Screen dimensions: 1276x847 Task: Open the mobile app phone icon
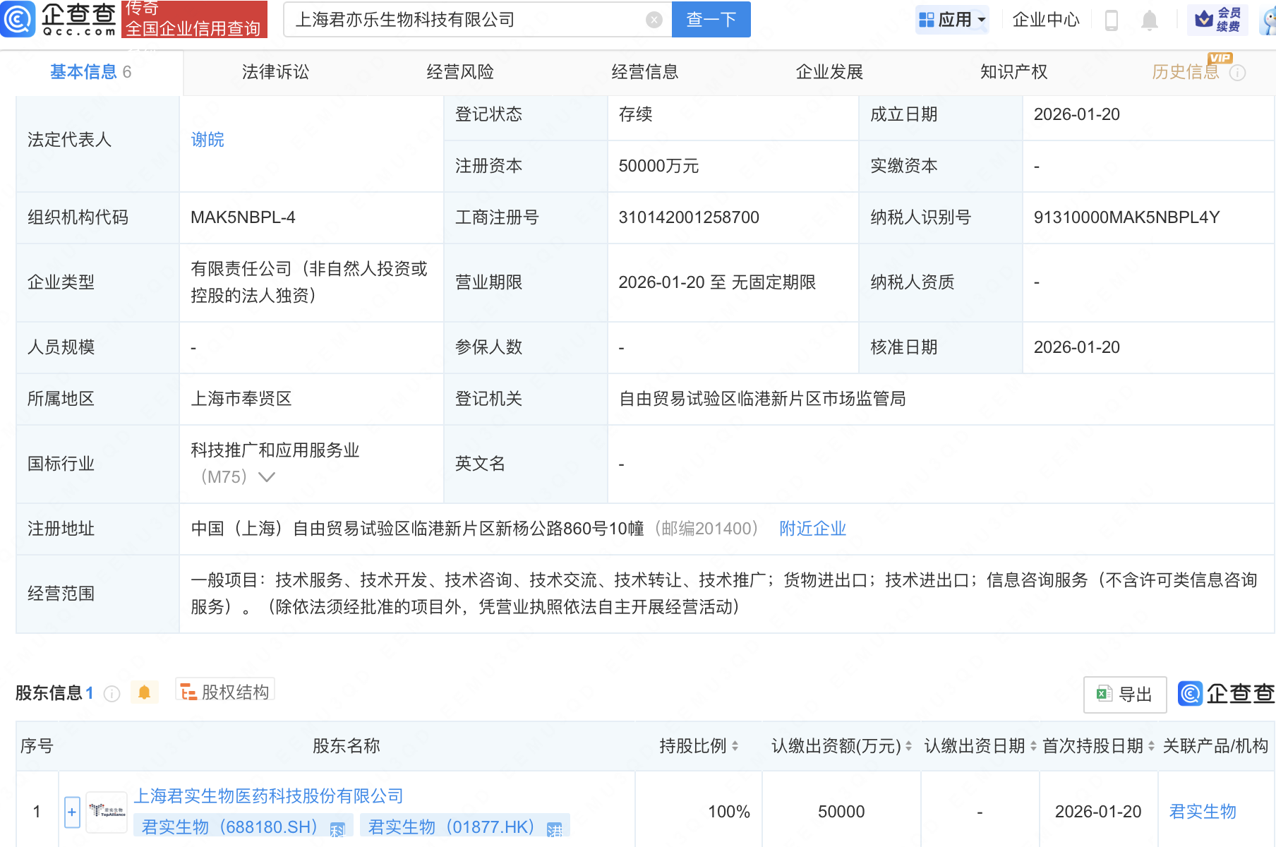[1111, 20]
